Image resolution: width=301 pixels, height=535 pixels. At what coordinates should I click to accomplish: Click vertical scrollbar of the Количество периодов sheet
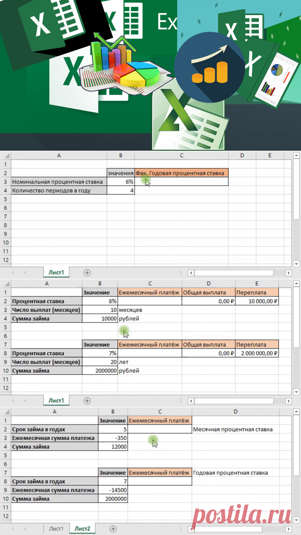(x=296, y=201)
